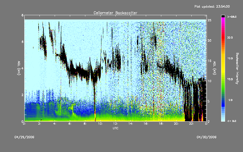Click the "8:" hour tick on UTC axis
The width and height of the screenshot is (243, 152).
[85, 124]
